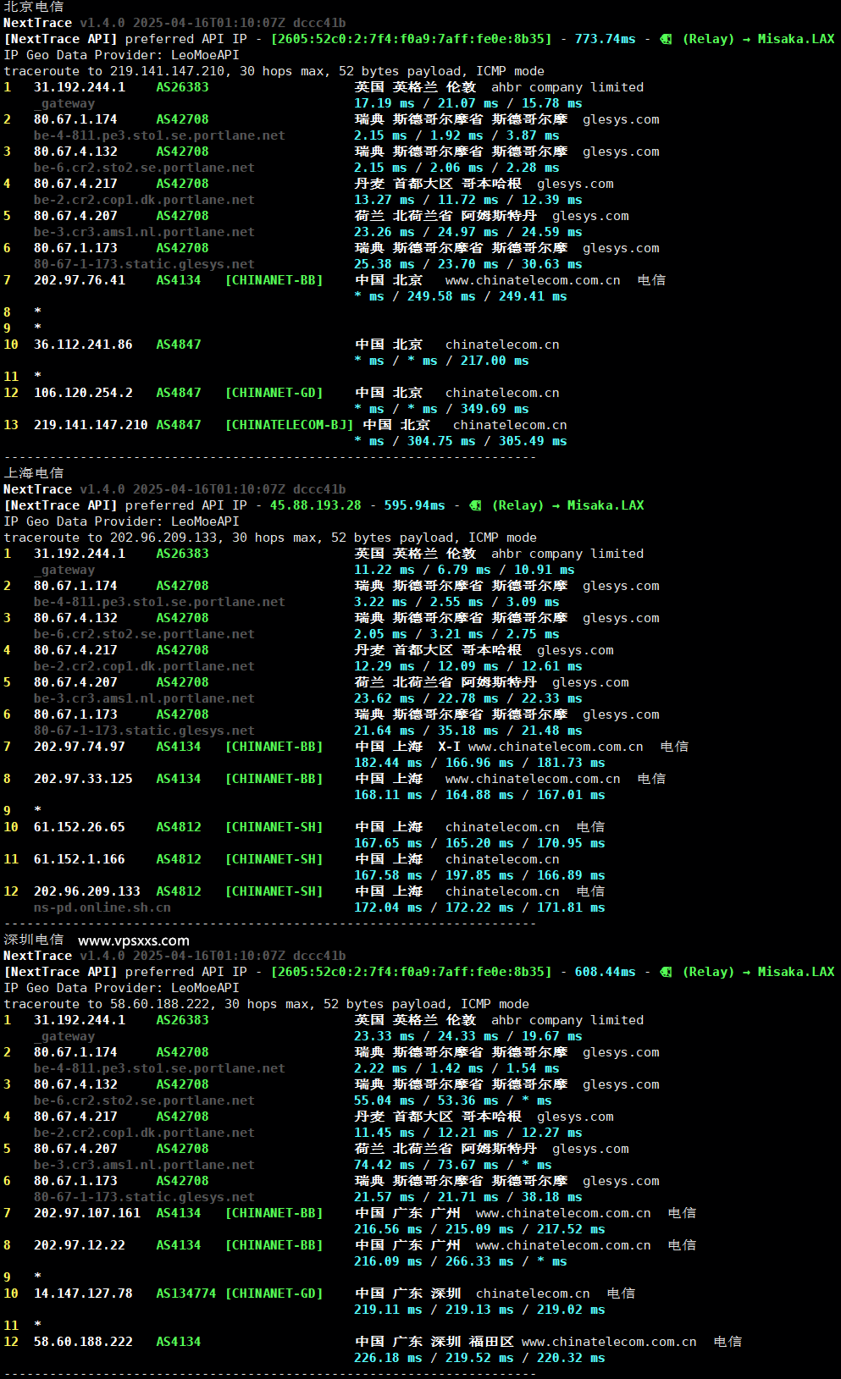Click the 55.04 ms latency reading
The image size is (841, 1379).
385,1100
